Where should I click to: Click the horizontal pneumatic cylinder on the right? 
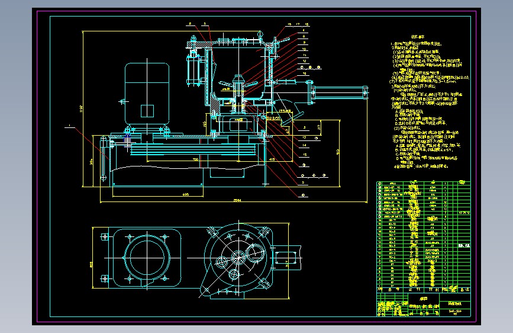tap(338, 92)
